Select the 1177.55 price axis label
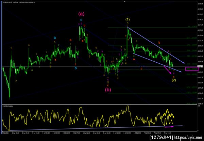 click(201, 14)
